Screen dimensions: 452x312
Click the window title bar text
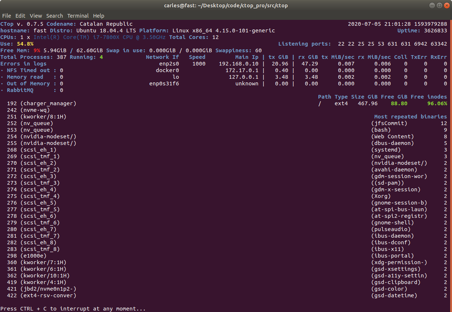tap(226, 5)
